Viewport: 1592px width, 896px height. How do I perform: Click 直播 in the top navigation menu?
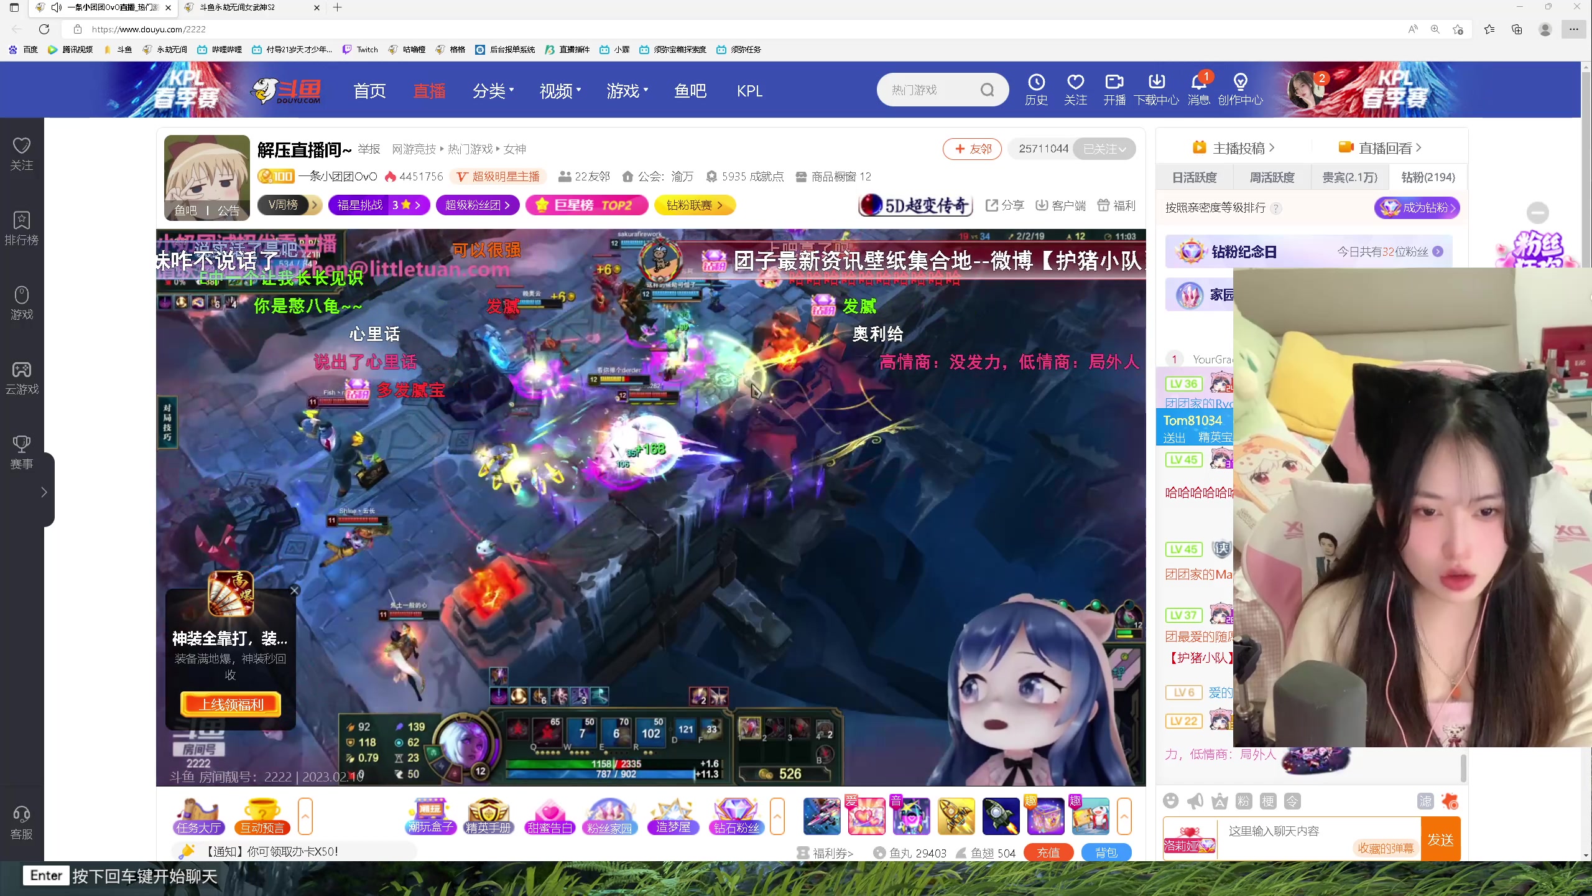tap(430, 90)
